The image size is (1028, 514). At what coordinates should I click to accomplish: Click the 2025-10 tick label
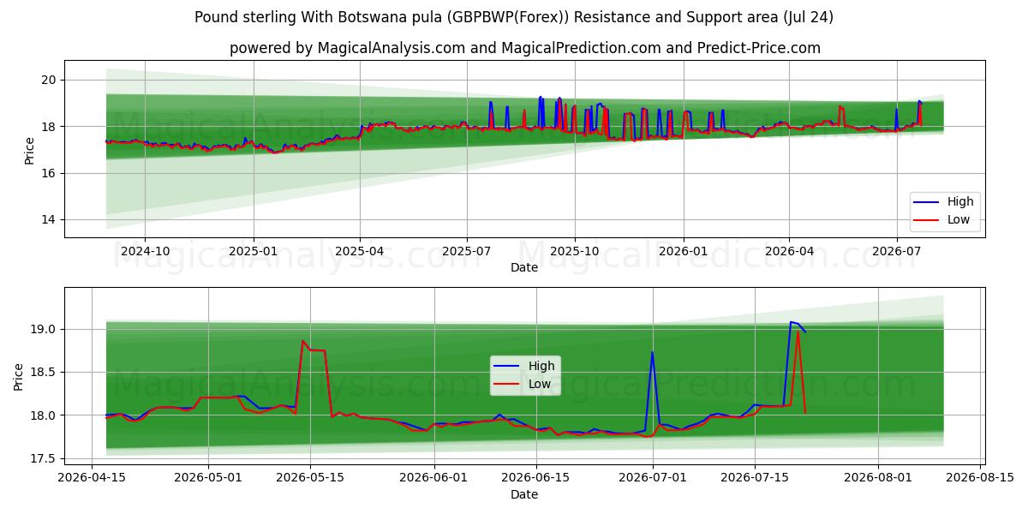(574, 250)
